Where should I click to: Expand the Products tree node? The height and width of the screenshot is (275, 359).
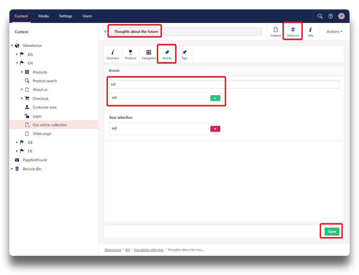[x=22, y=72]
